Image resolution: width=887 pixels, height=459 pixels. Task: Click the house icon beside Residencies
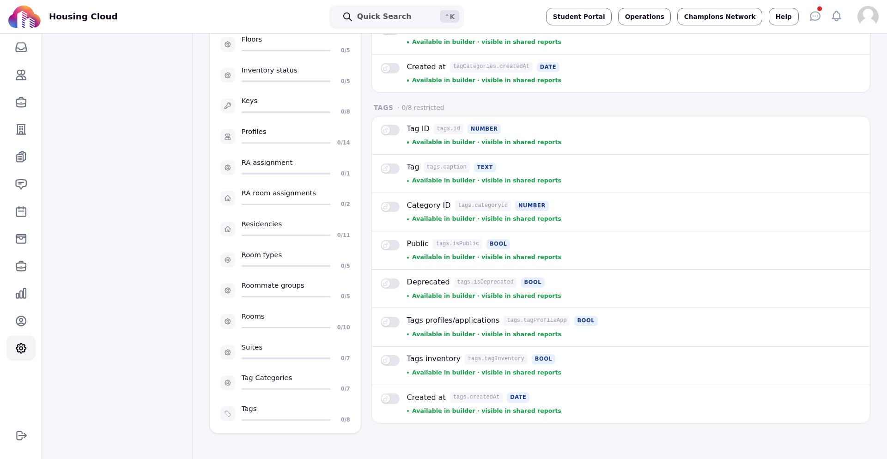pyautogui.click(x=228, y=229)
